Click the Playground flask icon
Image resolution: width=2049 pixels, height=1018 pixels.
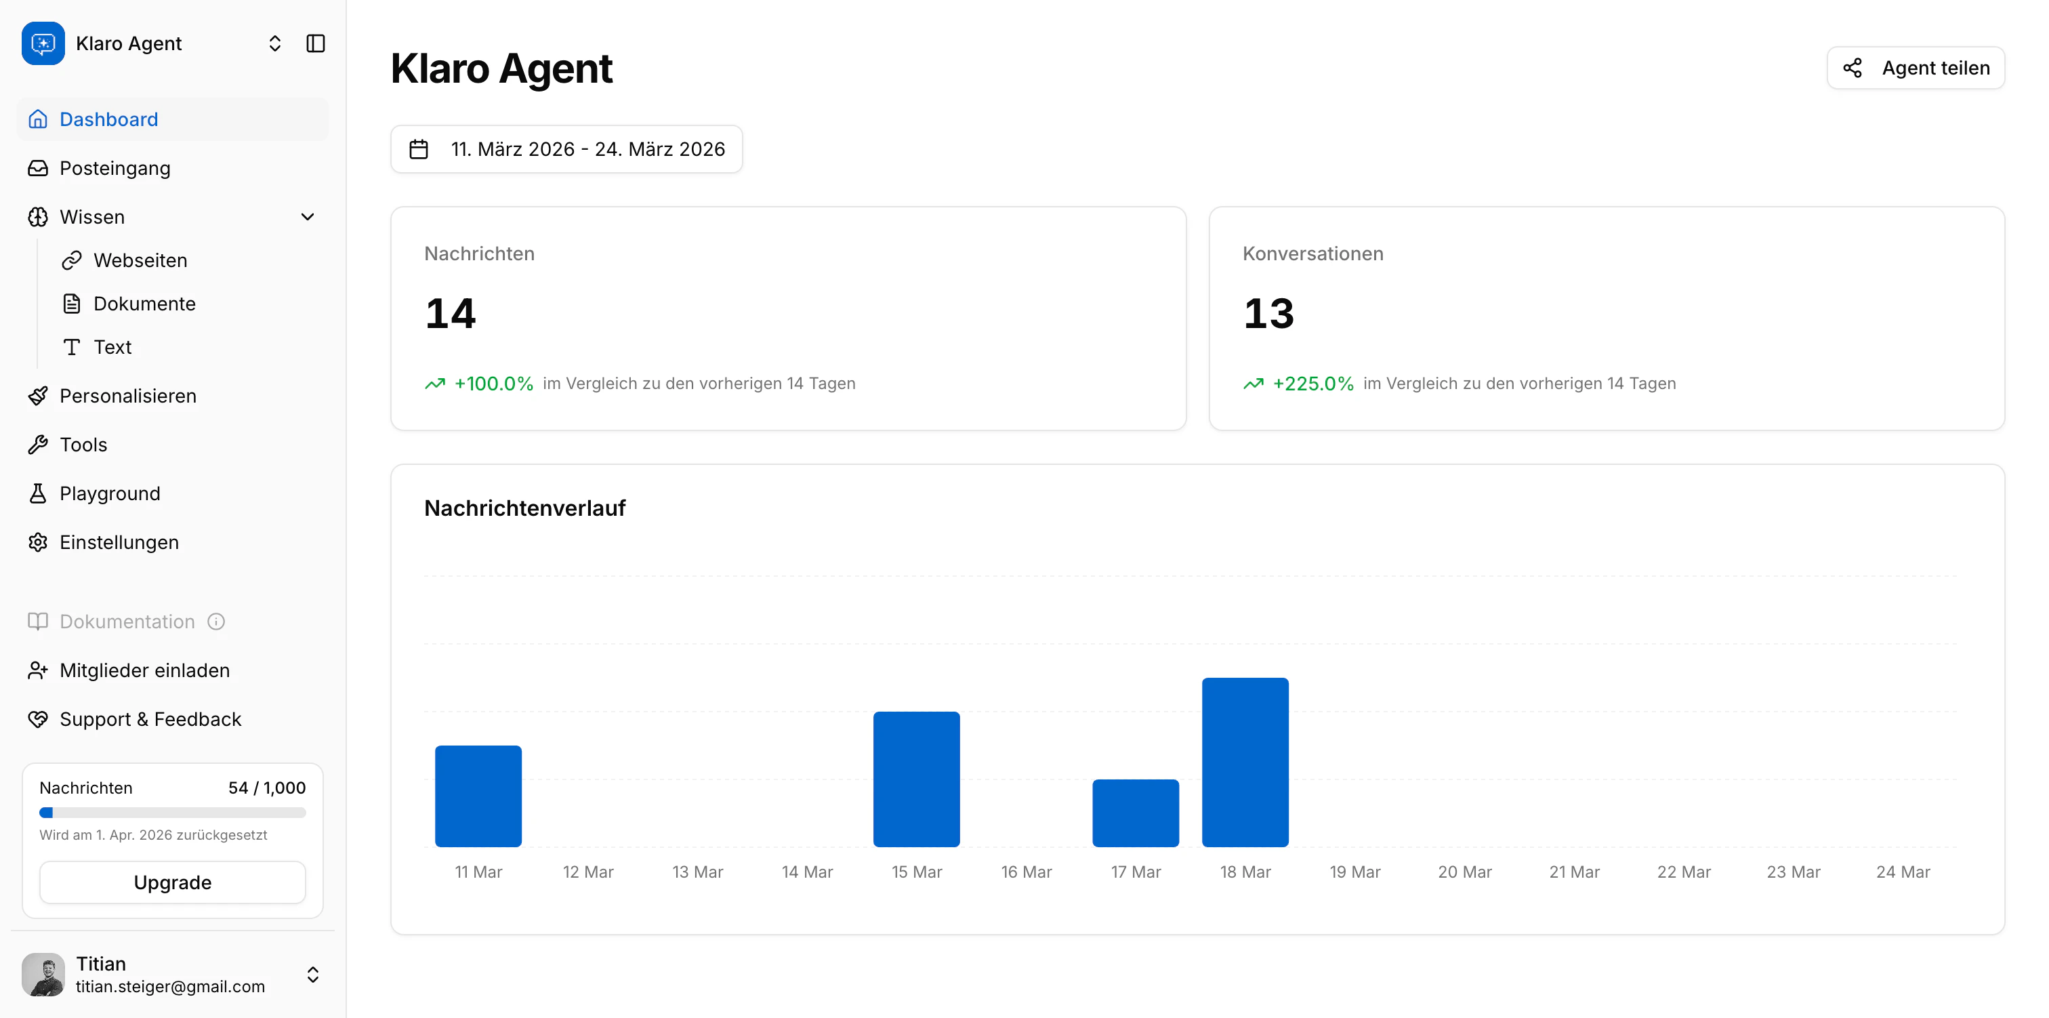pyautogui.click(x=38, y=493)
